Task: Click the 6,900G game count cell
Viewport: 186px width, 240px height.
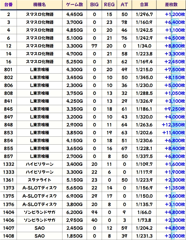Action: (75, 196)
